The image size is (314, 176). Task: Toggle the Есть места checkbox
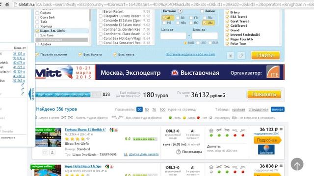tap(115, 54)
